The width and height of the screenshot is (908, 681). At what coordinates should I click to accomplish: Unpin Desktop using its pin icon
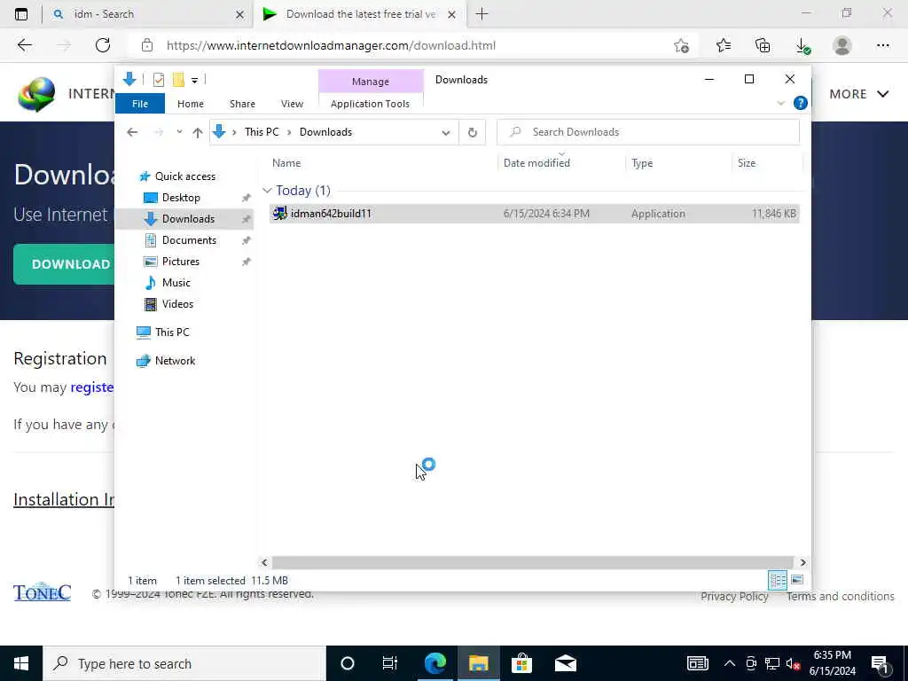(247, 198)
